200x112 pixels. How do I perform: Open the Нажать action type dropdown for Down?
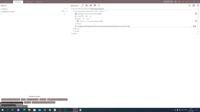[x=80, y=14]
